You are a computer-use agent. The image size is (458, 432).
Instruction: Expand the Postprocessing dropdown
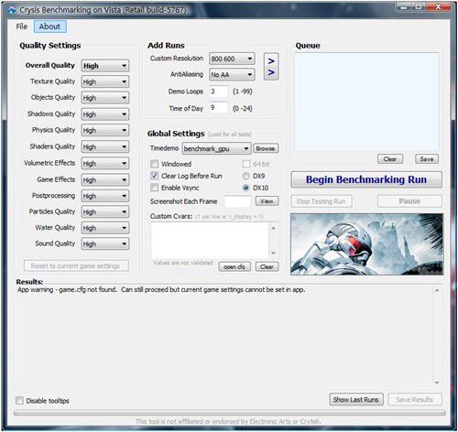[x=105, y=196]
